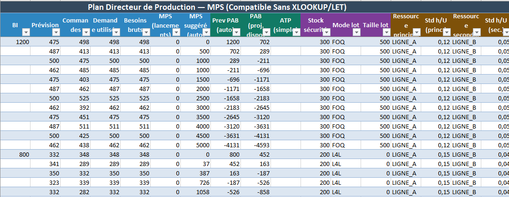The height and width of the screenshot is (197, 509).
Task: Open the PAB proj. dispo filter dropdown
Action: (266, 32)
